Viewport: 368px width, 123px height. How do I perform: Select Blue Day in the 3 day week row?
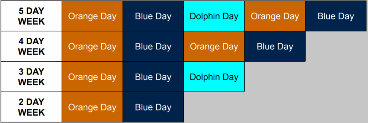coord(153,77)
